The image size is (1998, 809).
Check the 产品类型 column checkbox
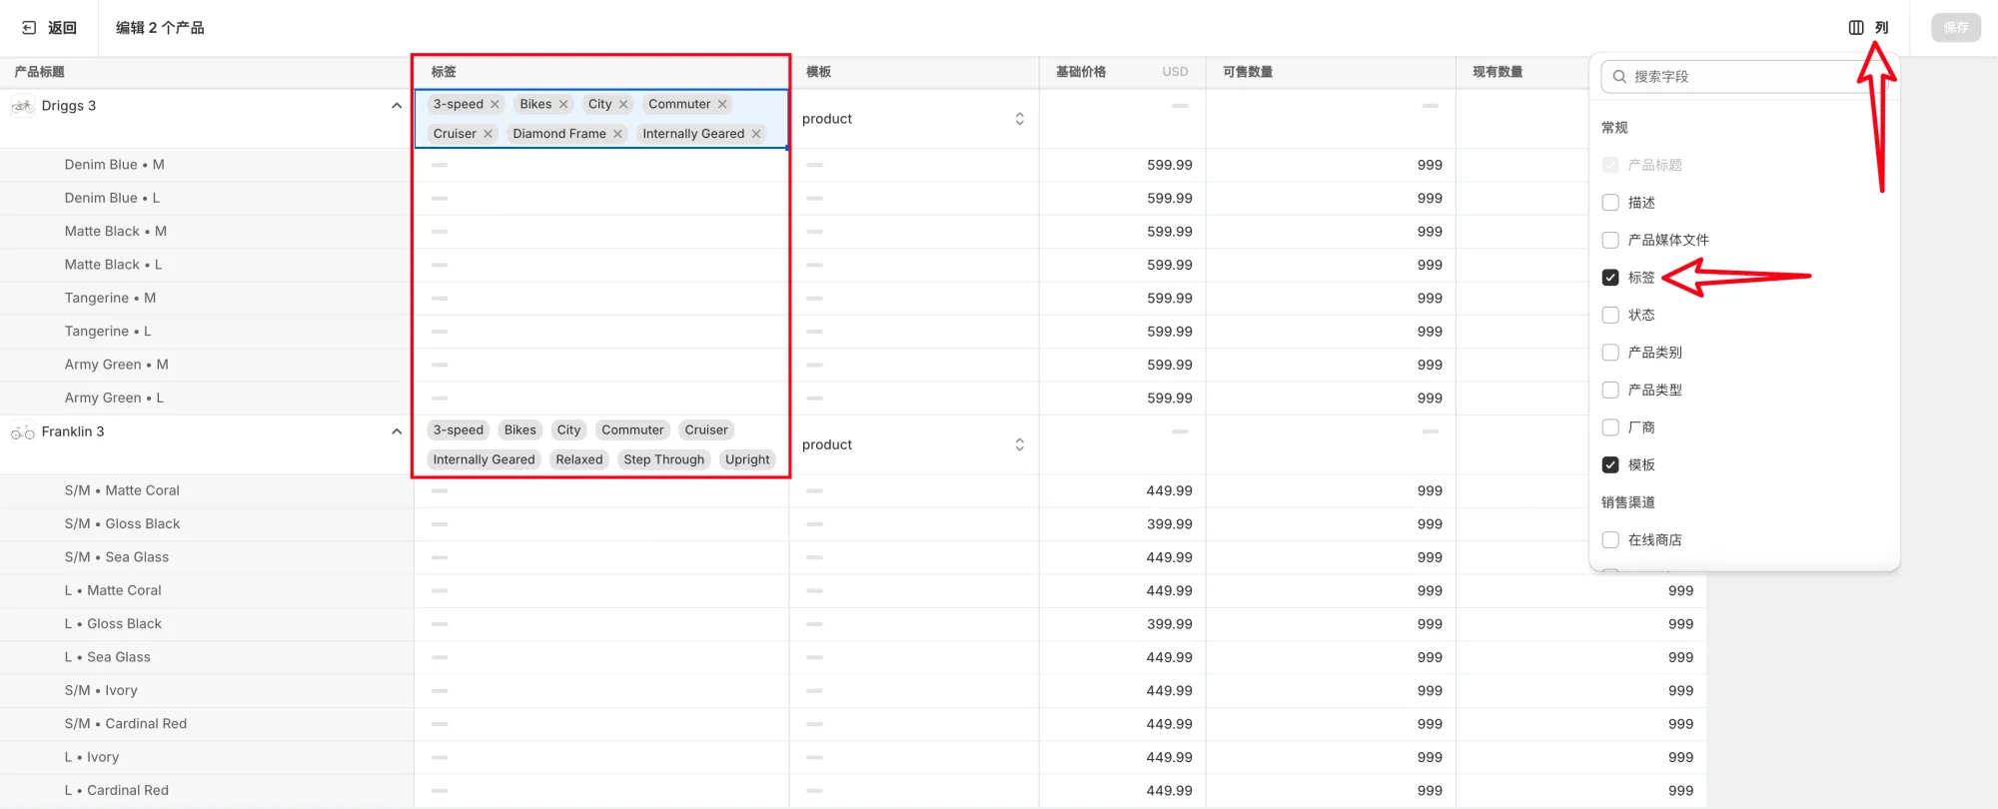pos(1610,390)
